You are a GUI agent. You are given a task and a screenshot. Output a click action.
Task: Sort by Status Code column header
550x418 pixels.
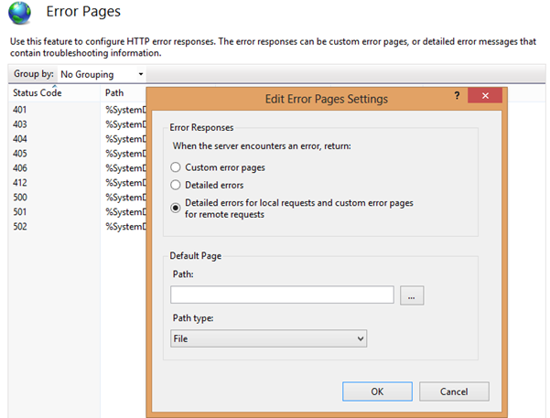pyautogui.click(x=37, y=93)
